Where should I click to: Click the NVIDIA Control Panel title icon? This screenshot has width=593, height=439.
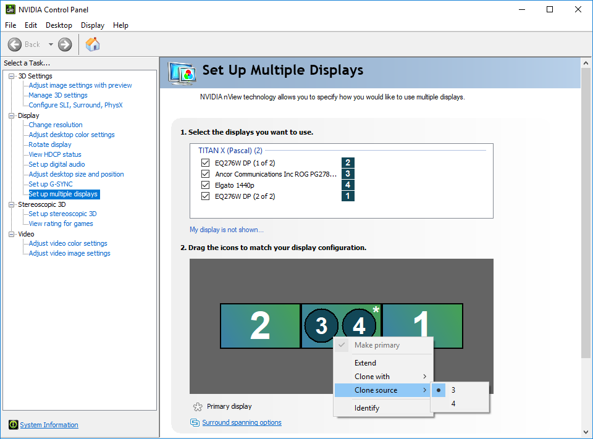pos(11,9)
